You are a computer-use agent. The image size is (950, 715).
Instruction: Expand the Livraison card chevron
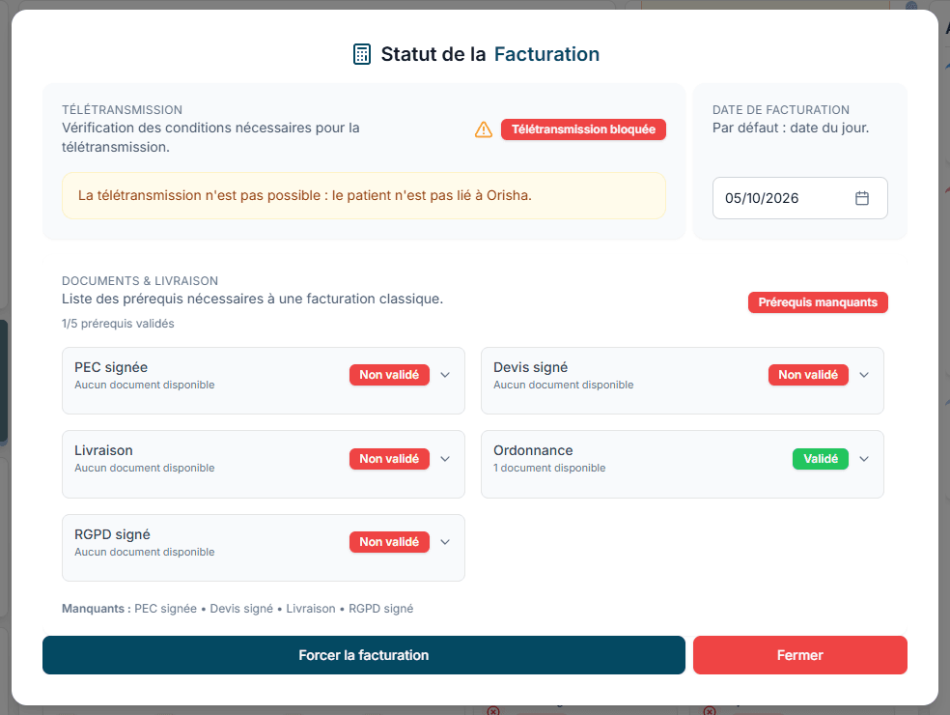[445, 459]
